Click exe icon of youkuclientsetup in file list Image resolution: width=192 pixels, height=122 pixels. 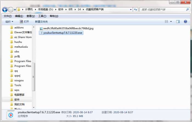[41, 33]
